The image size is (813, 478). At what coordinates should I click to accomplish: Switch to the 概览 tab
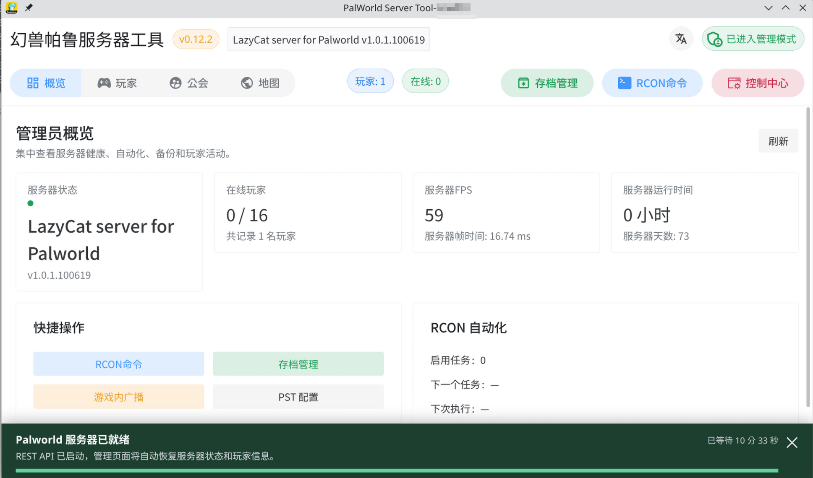click(46, 83)
